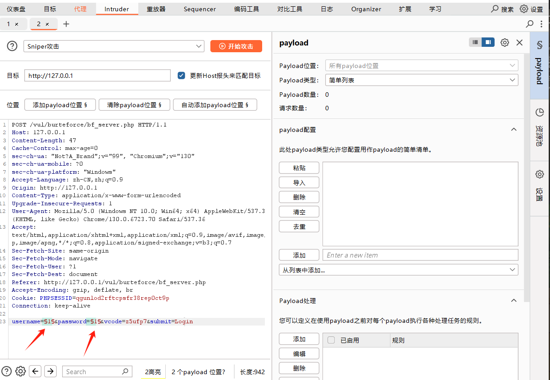The height and width of the screenshot is (380, 550).
Task: Click 清除payload位置 § button
Action: [x=134, y=105]
